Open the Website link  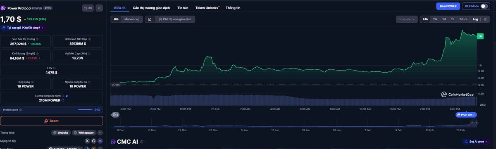61,132
